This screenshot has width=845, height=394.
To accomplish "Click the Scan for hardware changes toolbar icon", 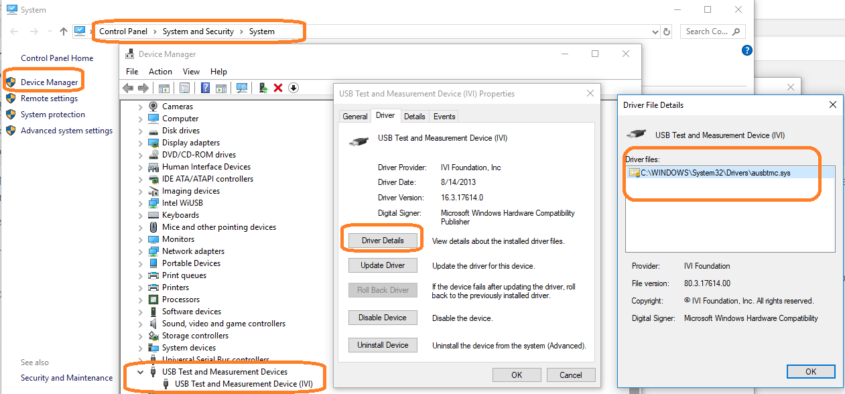I will [x=242, y=88].
